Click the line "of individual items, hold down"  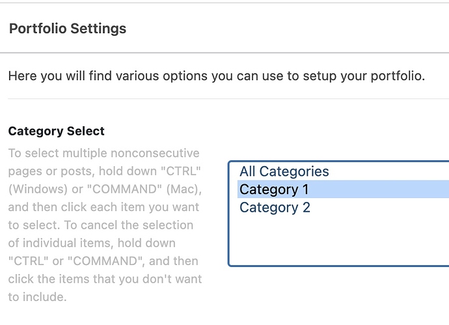(92, 243)
